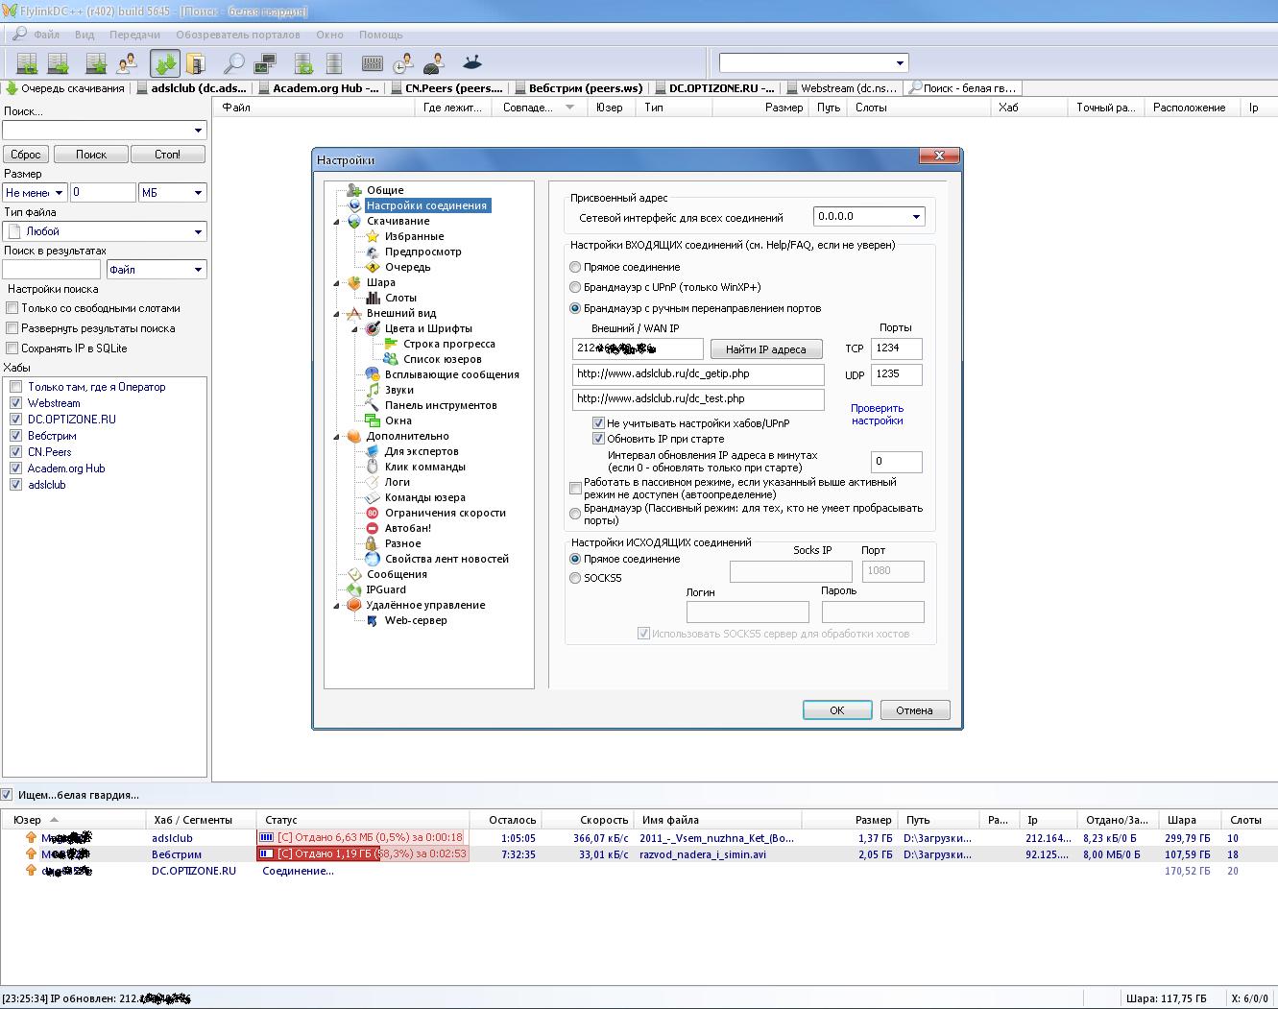1278x1009 pixels.
Task: Open favorite hubs star toolbar icon
Action: [96, 64]
